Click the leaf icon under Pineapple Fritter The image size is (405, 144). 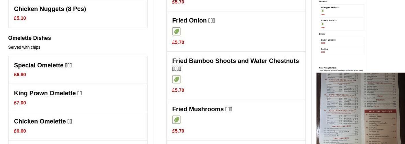tap(322, 11)
